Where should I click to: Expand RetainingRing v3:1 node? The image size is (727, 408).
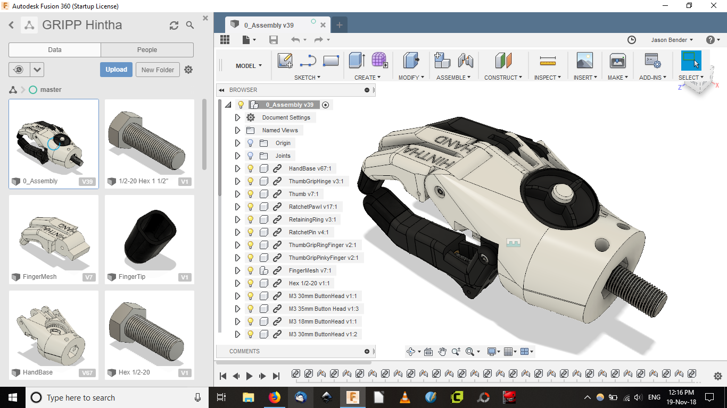tap(238, 219)
